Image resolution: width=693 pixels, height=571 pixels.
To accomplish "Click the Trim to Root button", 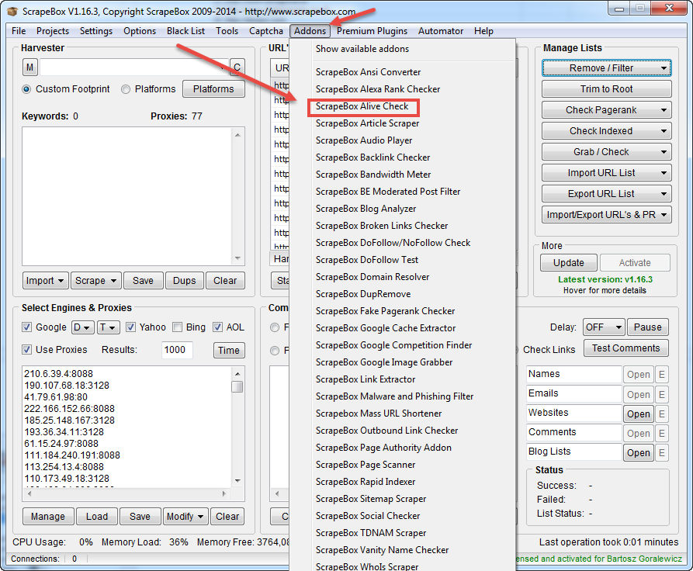I will pyautogui.click(x=606, y=89).
